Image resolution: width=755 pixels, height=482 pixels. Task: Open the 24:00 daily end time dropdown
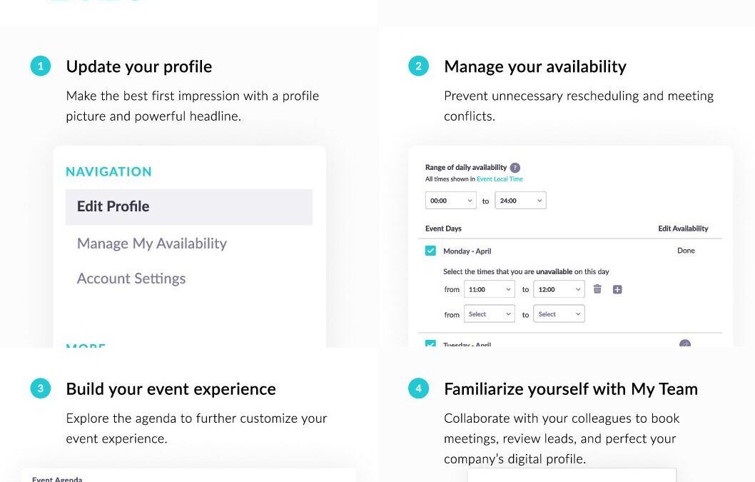click(x=520, y=201)
